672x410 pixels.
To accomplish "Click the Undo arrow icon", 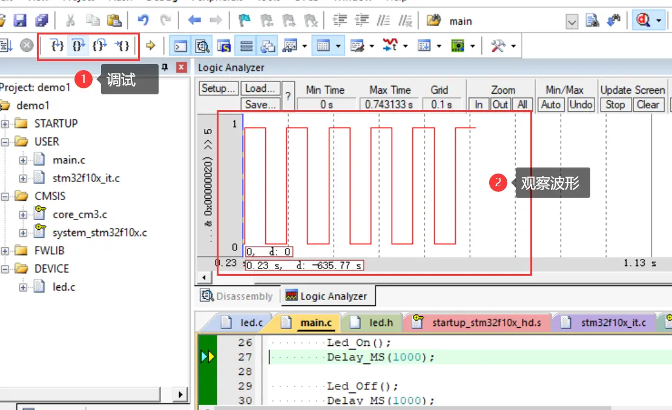I will tap(143, 21).
